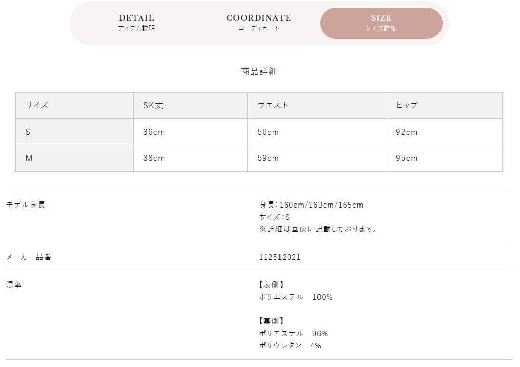520x367 pixels.
Task: Select the S size row label
Action: click(28, 132)
